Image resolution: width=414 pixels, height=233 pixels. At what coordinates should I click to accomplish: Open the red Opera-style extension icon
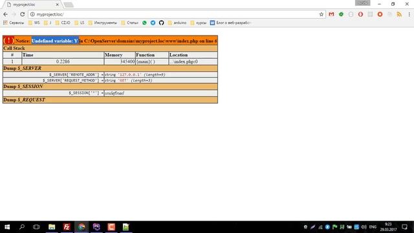click(x=360, y=14)
